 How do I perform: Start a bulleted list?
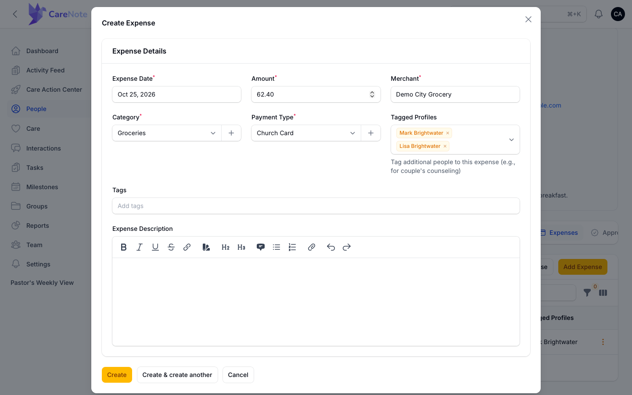[276, 247]
